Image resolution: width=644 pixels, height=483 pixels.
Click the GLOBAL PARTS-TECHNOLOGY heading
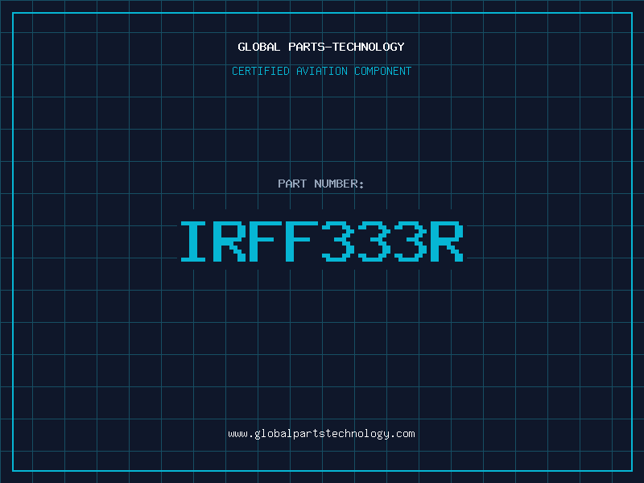click(x=321, y=47)
